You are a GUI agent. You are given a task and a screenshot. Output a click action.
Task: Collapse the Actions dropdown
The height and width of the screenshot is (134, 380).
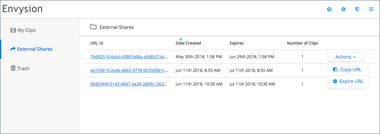click(345, 57)
